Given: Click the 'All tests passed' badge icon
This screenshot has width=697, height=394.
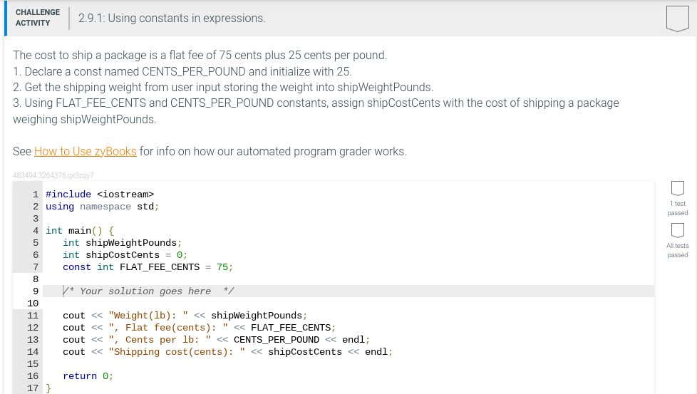Looking at the screenshot, I should (x=678, y=230).
